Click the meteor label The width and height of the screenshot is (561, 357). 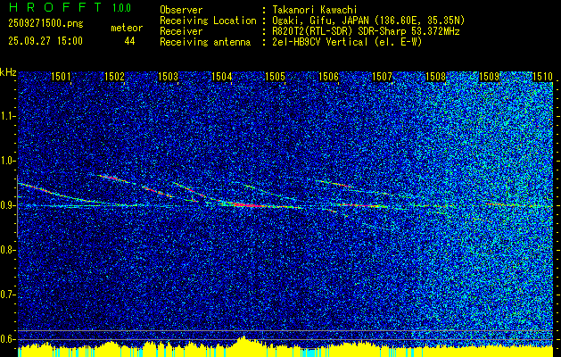click(127, 28)
